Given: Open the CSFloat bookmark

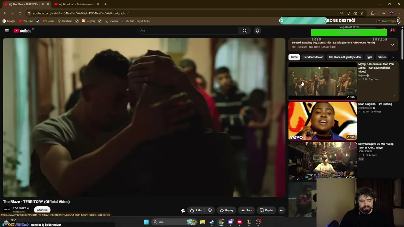Looking at the screenshot, I should coord(135,21).
